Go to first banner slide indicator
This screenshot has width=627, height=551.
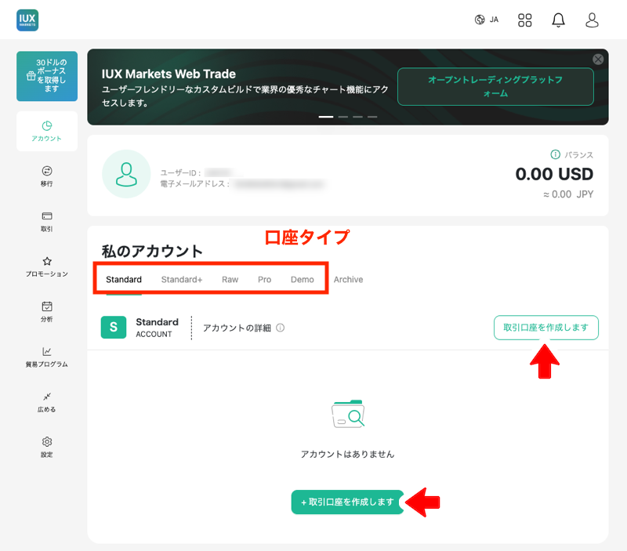pos(325,117)
